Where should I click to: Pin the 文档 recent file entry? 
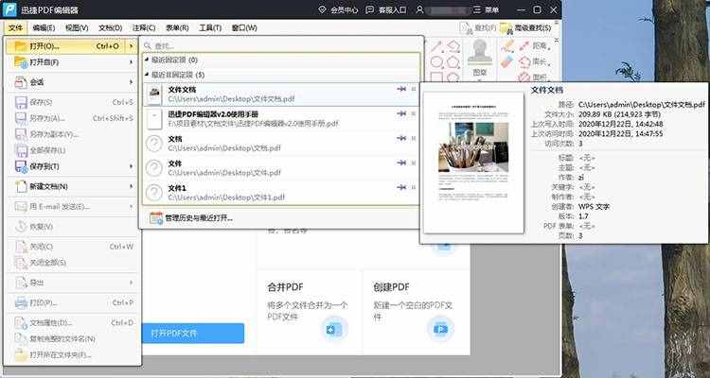401,138
